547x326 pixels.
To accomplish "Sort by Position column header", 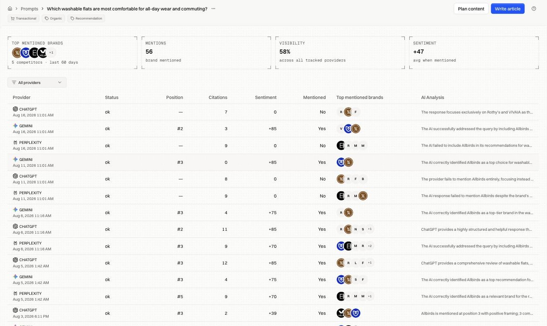I will (174, 97).
